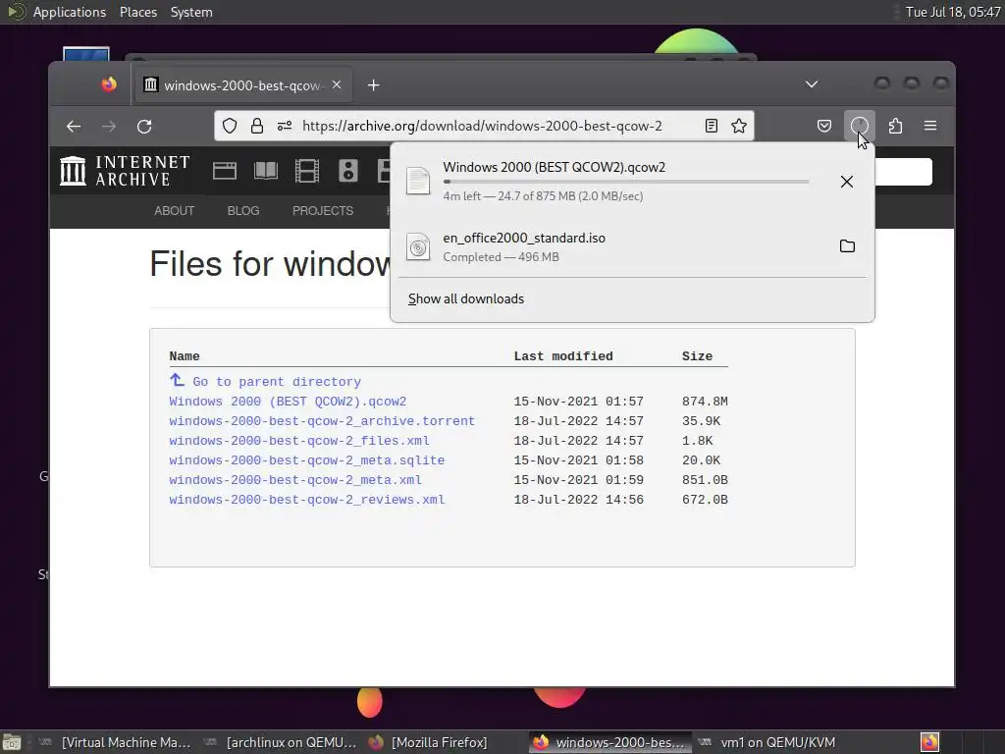This screenshot has height=754, width=1005.
Task: Click the downloads toolbar button
Action: tap(860, 127)
